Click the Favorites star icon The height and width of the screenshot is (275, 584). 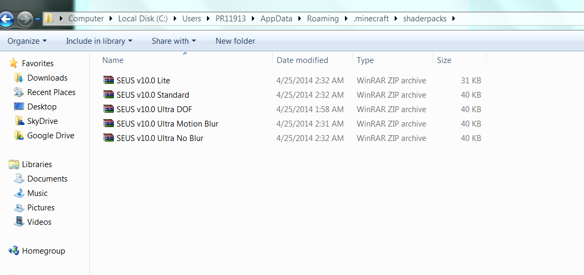(13, 63)
